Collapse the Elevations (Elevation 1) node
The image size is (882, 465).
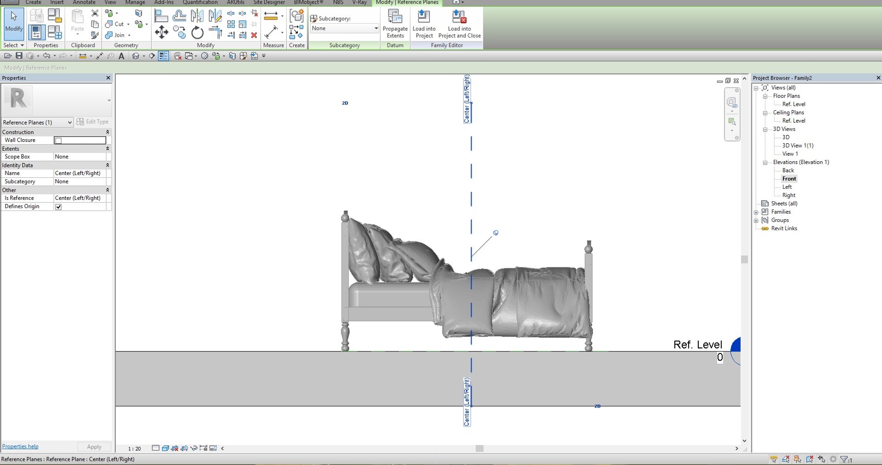[765, 163]
